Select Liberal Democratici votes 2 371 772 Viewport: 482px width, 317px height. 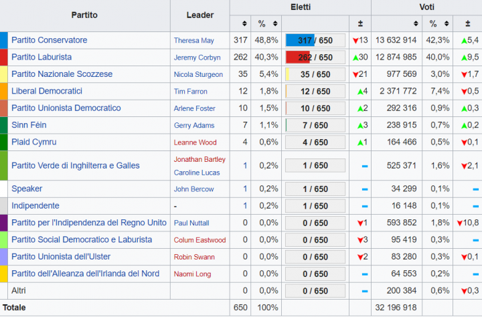click(398, 91)
